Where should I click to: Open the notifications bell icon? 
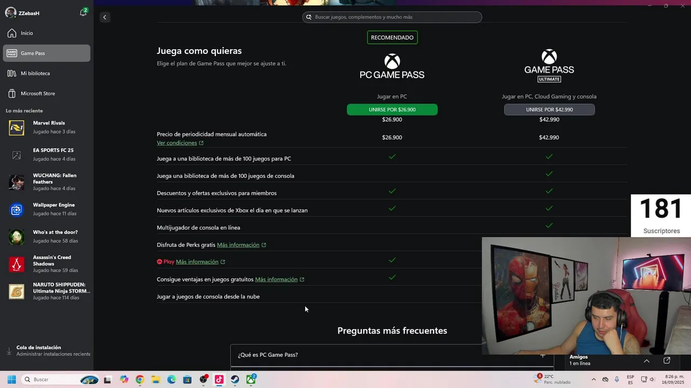[x=83, y=12]
